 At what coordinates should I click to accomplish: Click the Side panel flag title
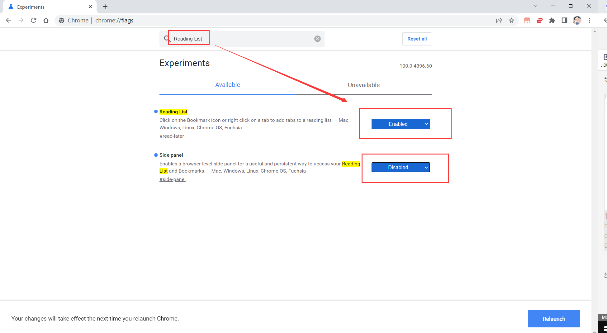[171, 155]
